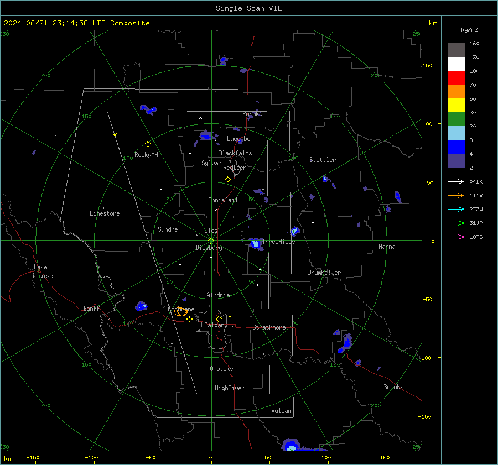This screenshot has width=498, height=465.
Task: Click the white 04DK arrow icon
Action: tap(456, 181)
